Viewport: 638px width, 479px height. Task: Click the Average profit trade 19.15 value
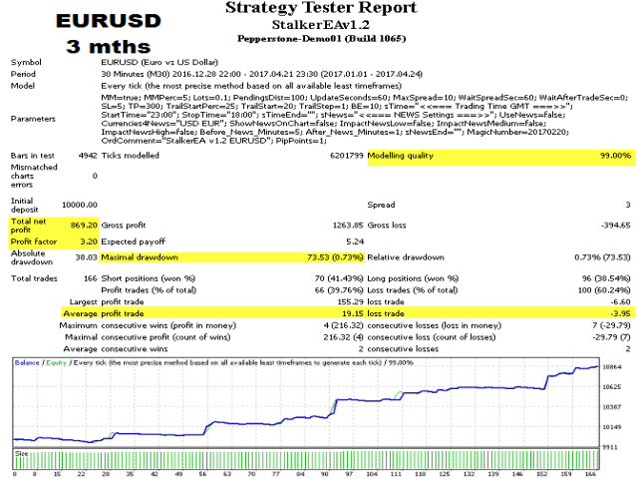pyautogui.click(x=348, y=312)
